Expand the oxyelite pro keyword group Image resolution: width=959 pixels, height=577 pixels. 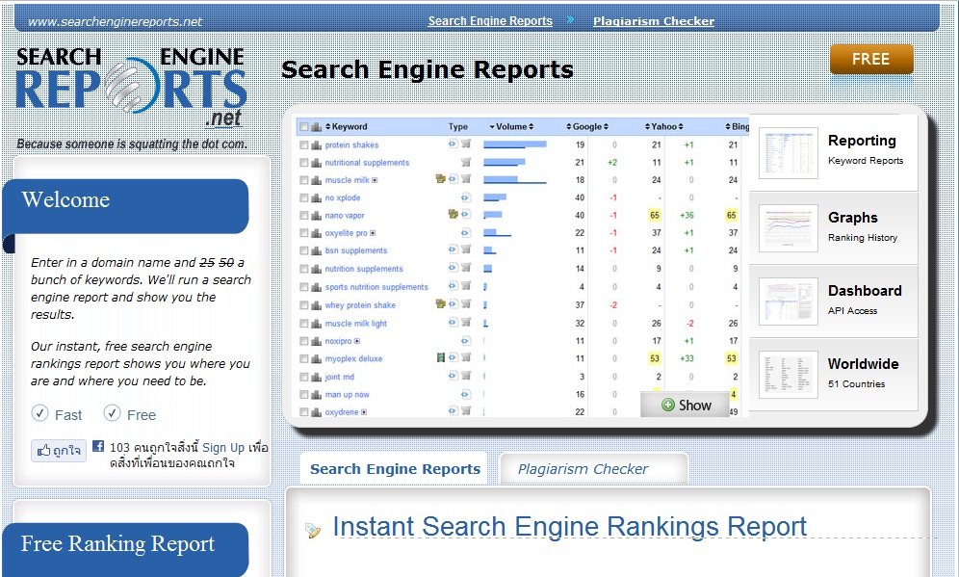coord(373,233)
